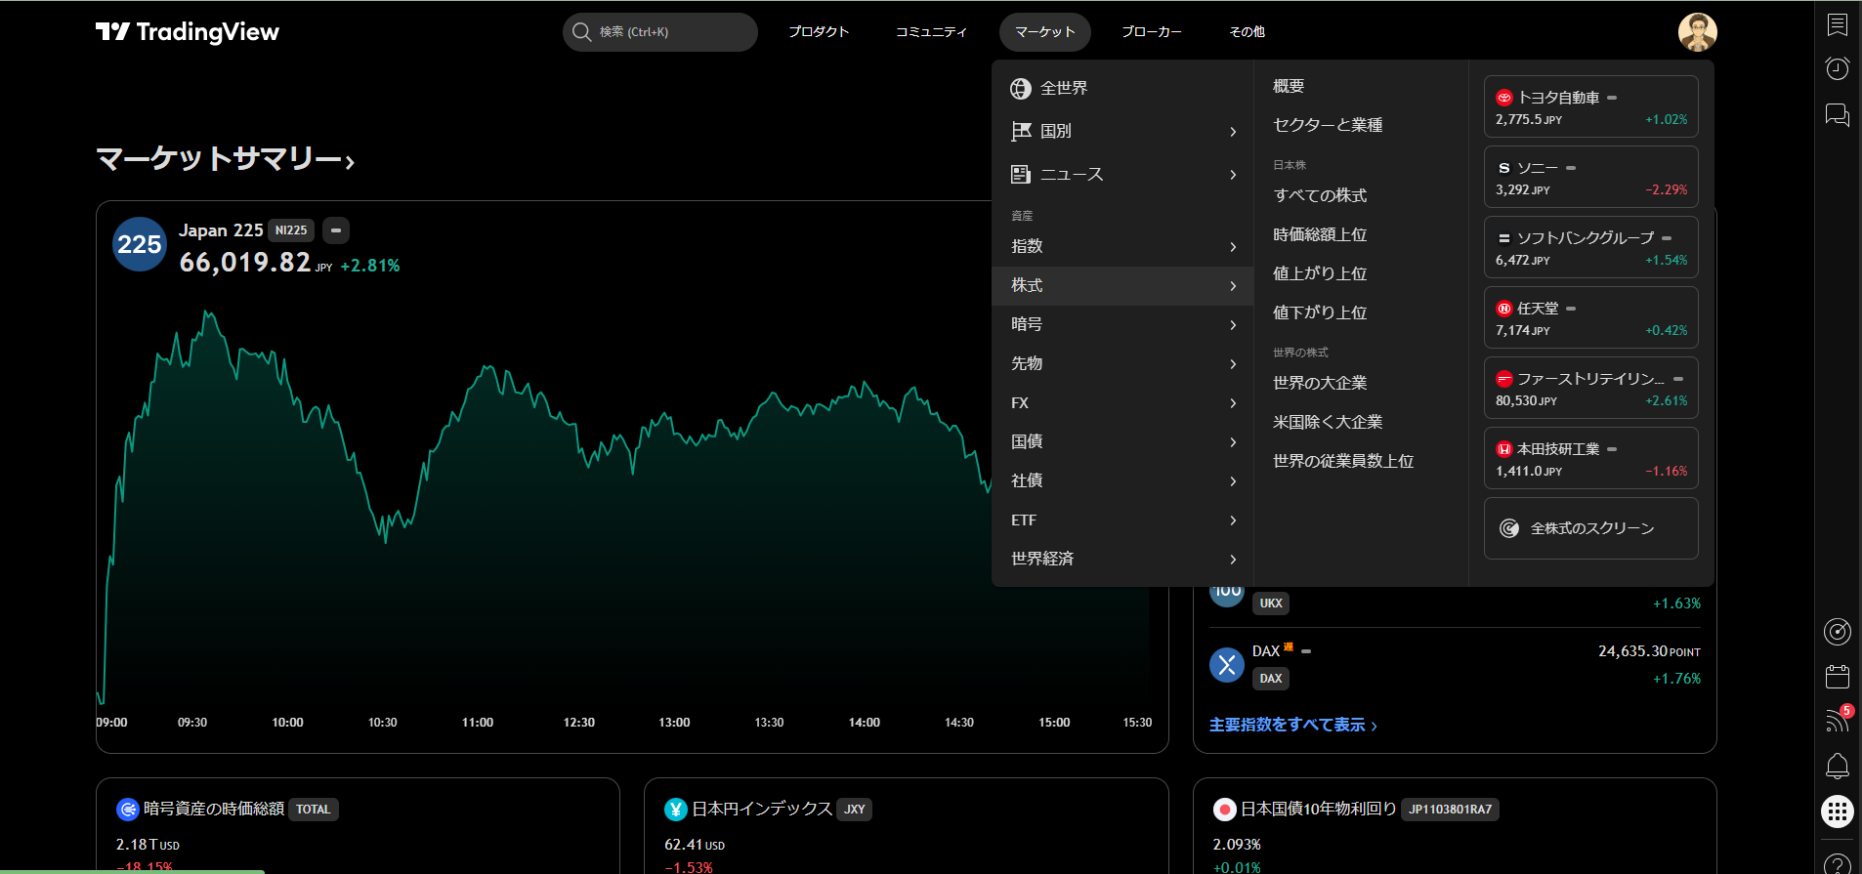The image size is (1862, 874).
Task: Open the コミュニティ menu
Action: coord(931,32)
